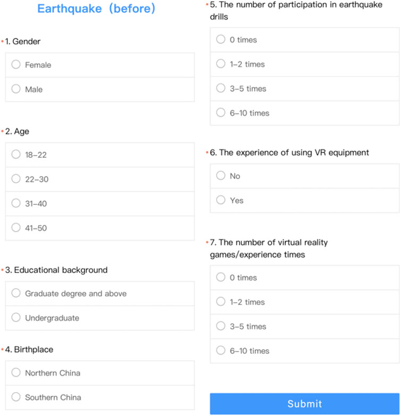Choose Yes for VR equipment experience
The width and height of the screenshot is (401, 416).
pos(221,200)
